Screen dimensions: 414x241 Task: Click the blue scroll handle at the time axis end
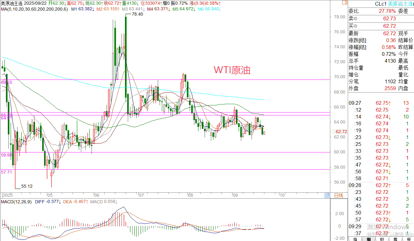point(327,195)
